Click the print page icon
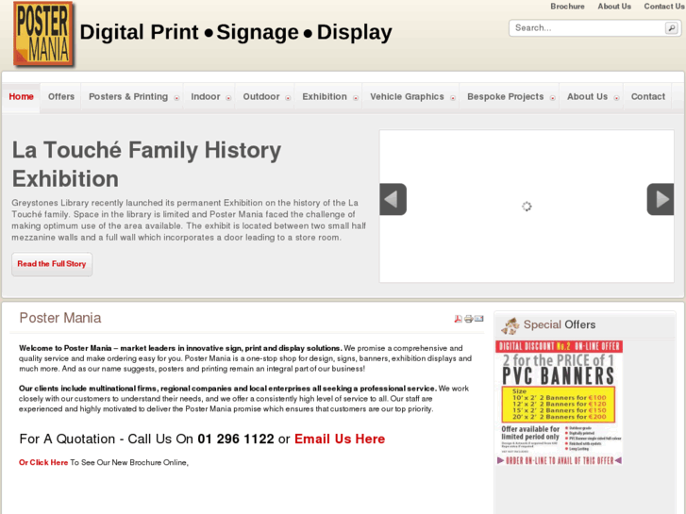This screenshot has height=514, width=686. tap(469, 319)
